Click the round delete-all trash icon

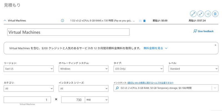pyautogui.click(x=215, y=14)
